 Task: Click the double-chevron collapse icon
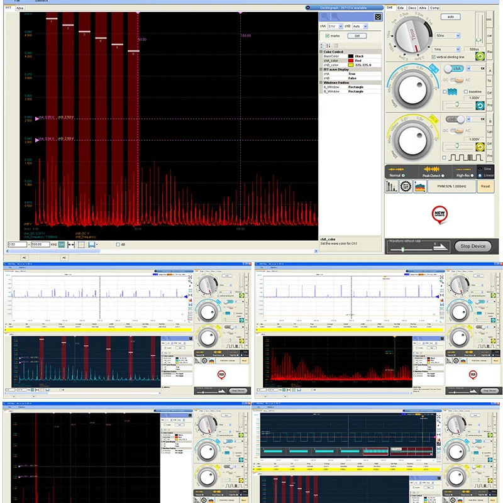coord(377,17)
